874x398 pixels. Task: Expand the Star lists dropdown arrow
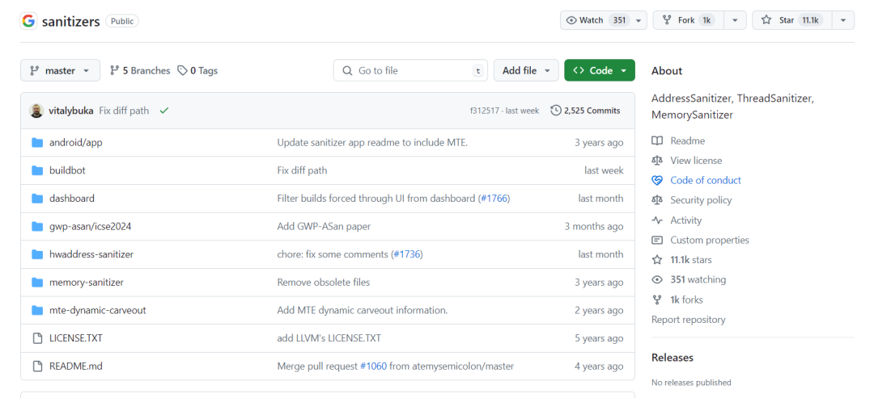[x=843, y=20]
